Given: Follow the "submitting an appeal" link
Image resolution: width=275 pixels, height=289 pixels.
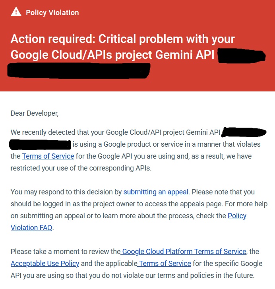Looking at the screenshot, I should click(x=156, y=192).
